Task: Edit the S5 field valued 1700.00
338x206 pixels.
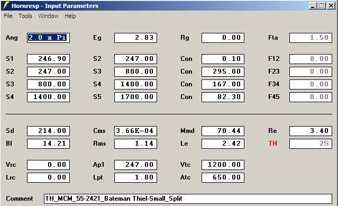Action: [135, 97]
